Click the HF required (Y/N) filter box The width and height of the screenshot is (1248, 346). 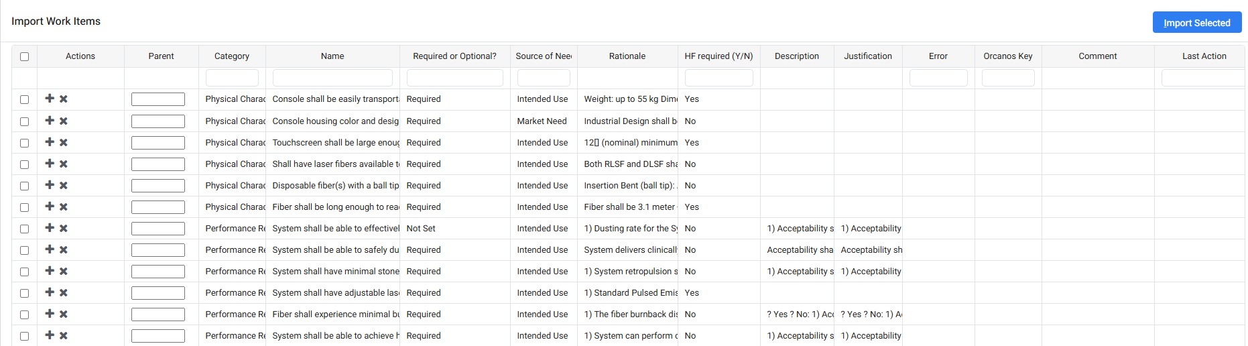click(719, 78)
